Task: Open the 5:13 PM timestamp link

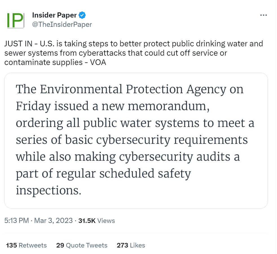Action: pyautogui.click(x=17, y=221)
